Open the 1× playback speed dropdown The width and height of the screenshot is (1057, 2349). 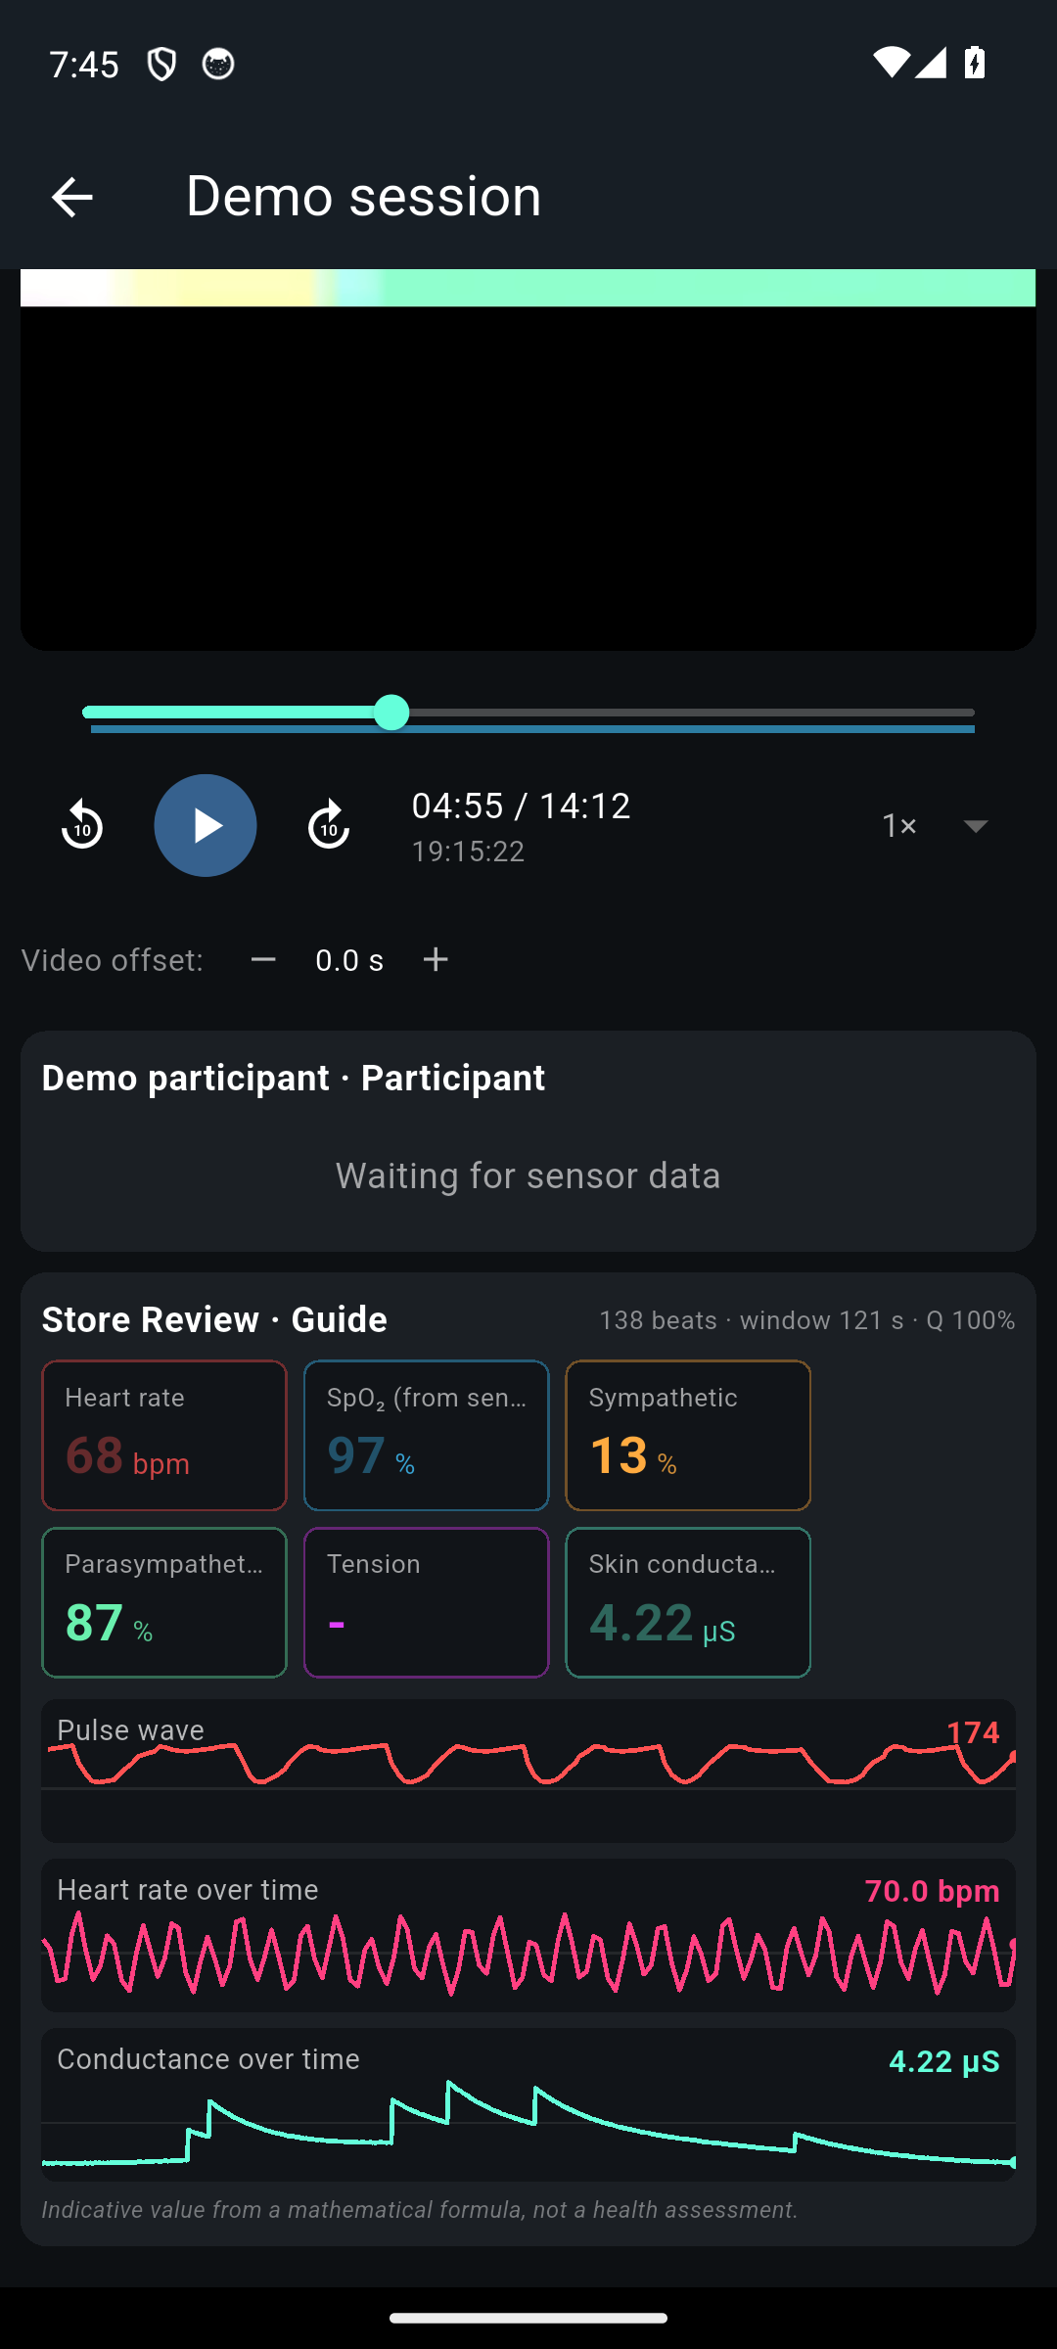coord(935,825)
